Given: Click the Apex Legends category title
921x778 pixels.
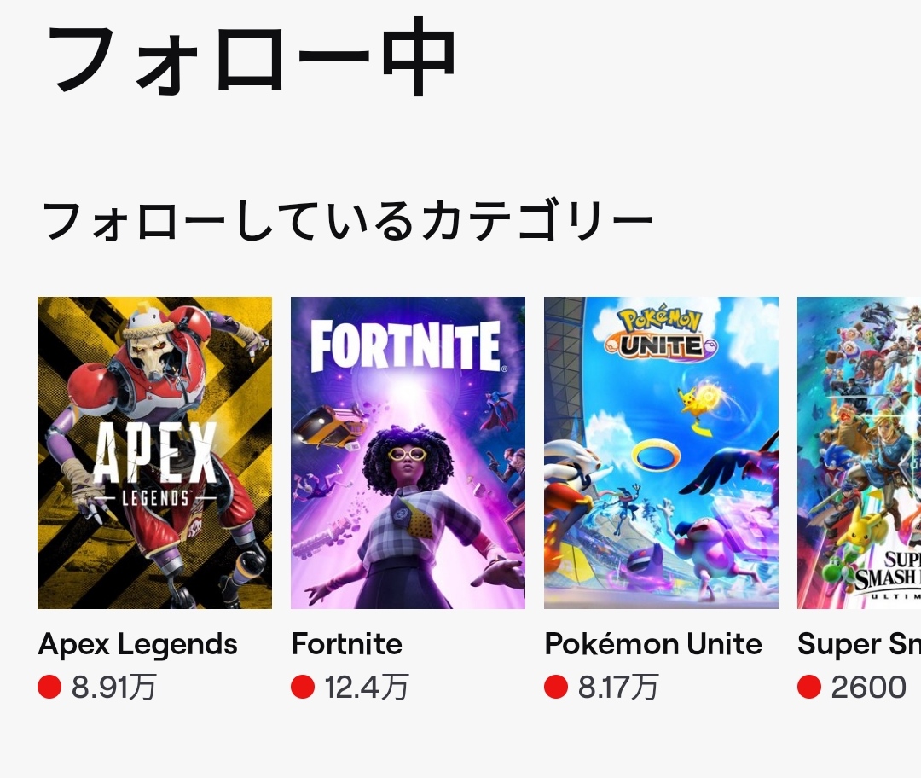Looking at the screenshot, I should coord(138,644).
